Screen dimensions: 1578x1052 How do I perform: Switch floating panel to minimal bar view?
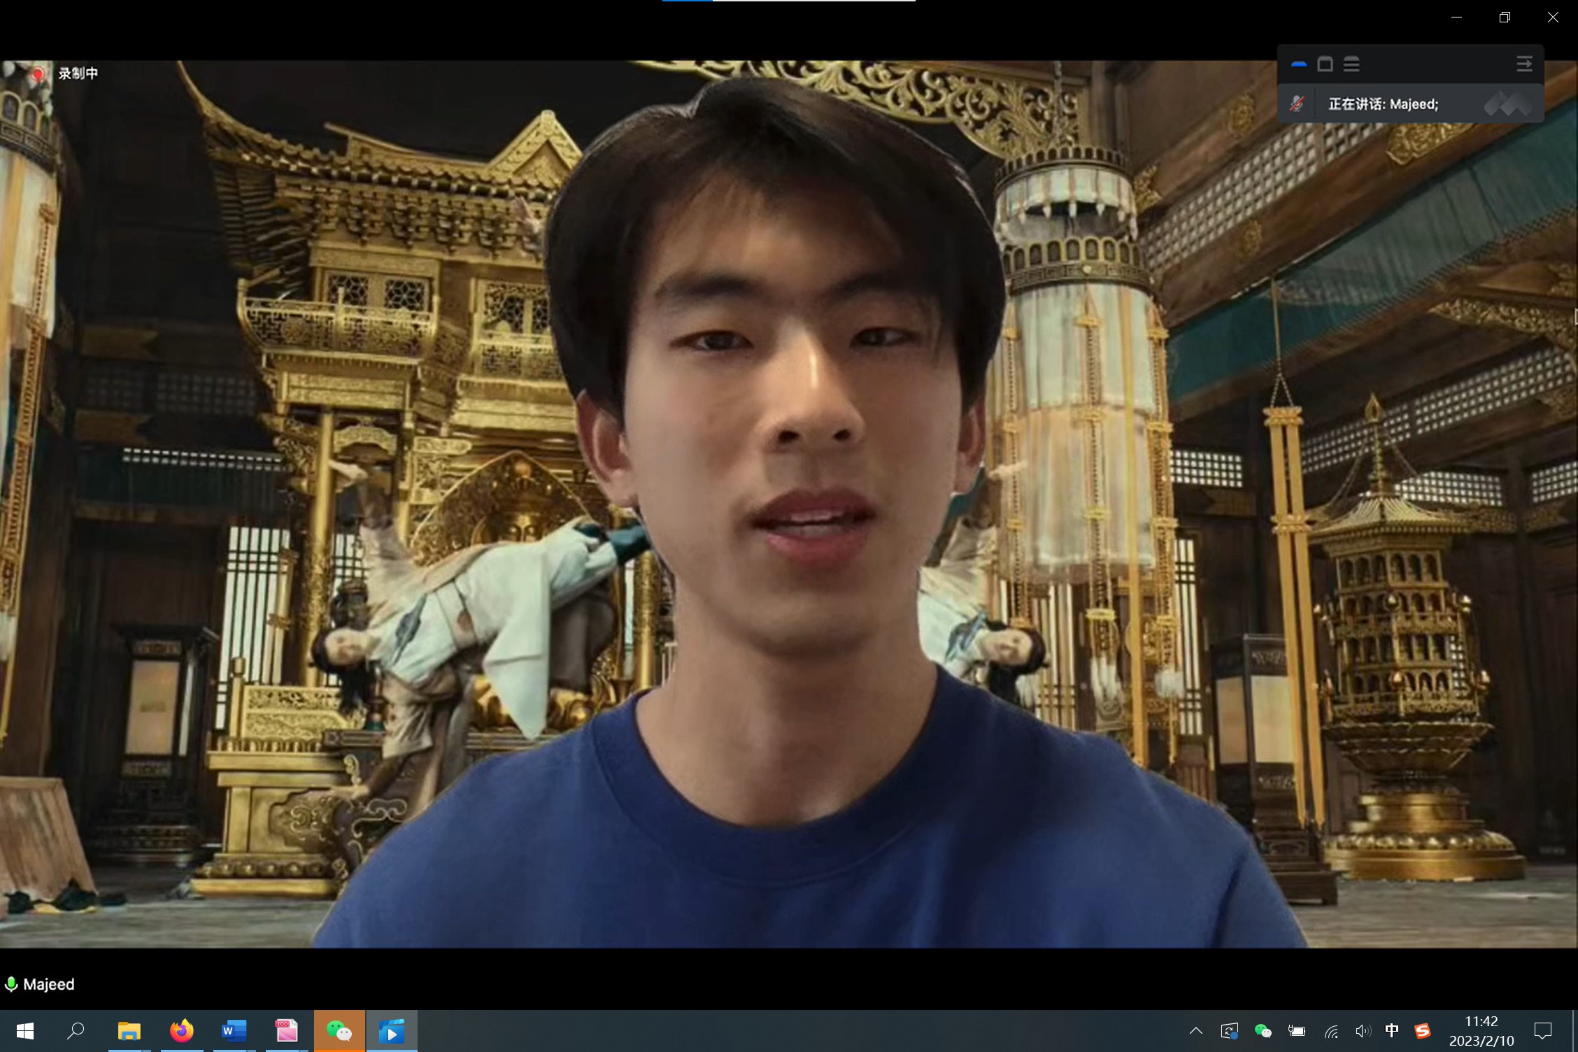1299,64
